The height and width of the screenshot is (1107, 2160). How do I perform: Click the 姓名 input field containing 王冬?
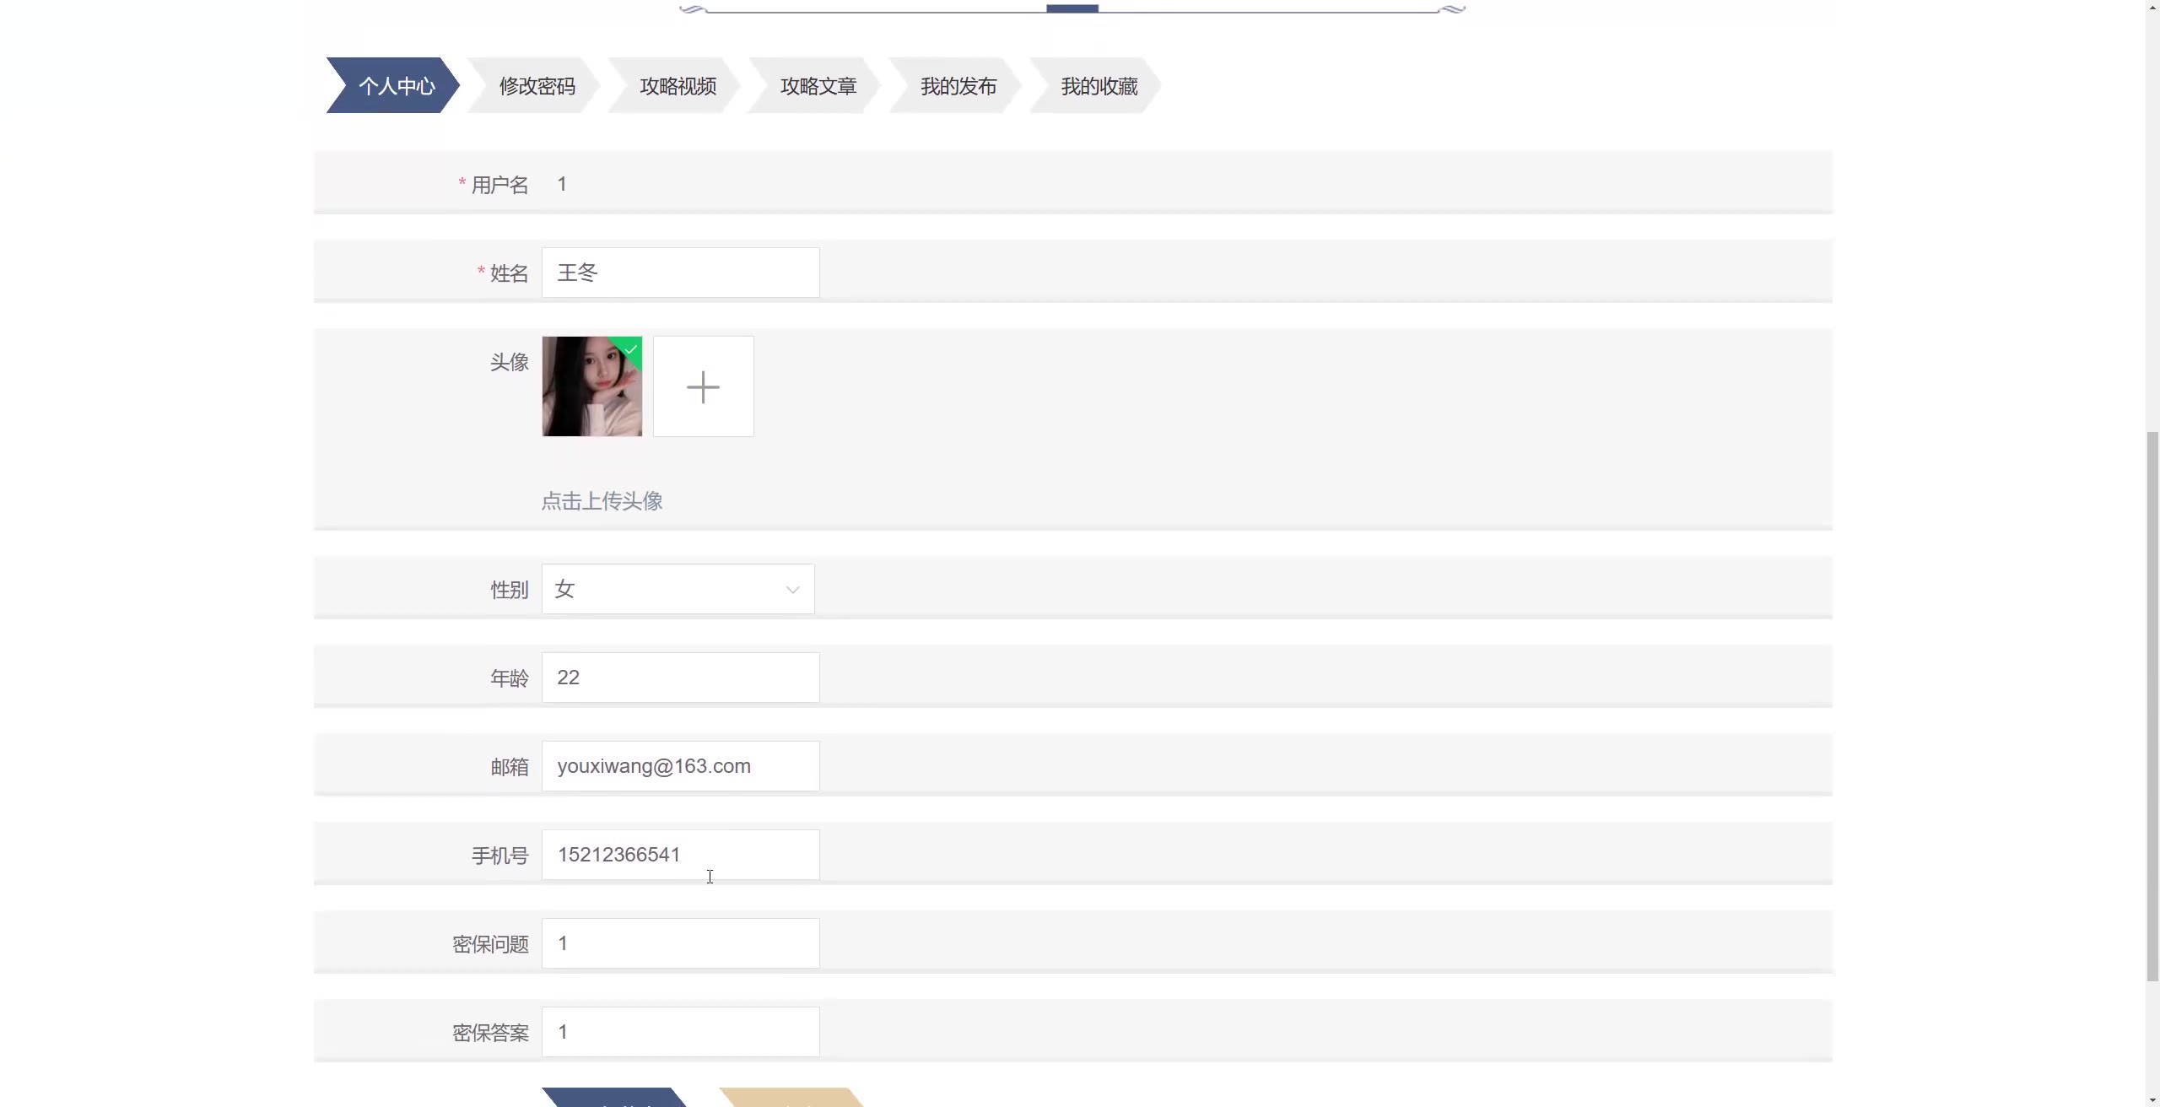point(680,273)
